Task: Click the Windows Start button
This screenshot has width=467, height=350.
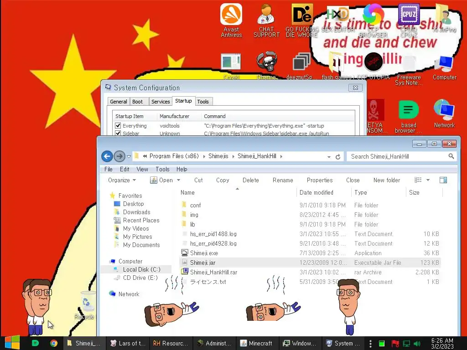Action: [x=12, y=343]
